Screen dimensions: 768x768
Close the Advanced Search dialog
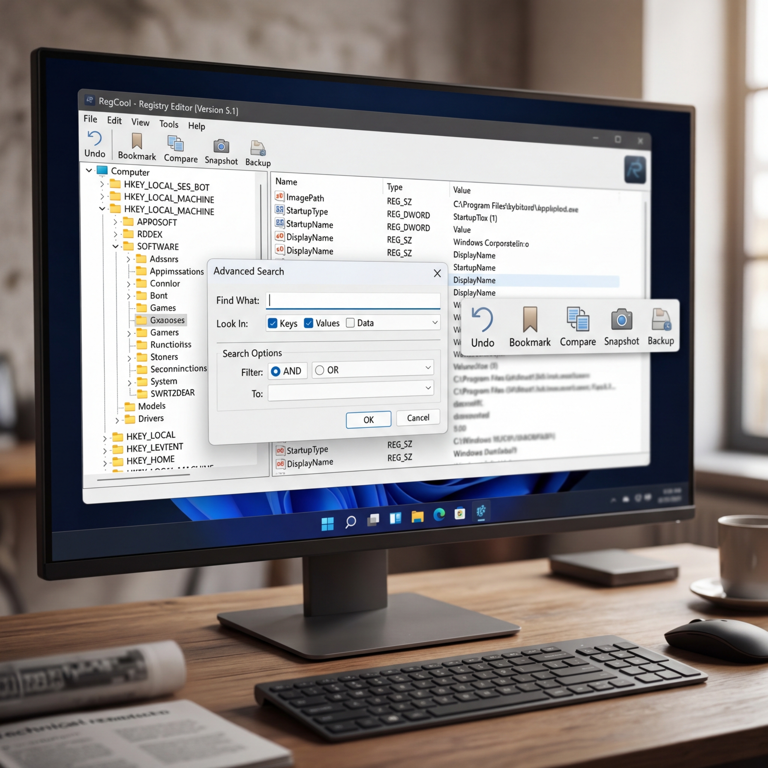pos(437,273)
